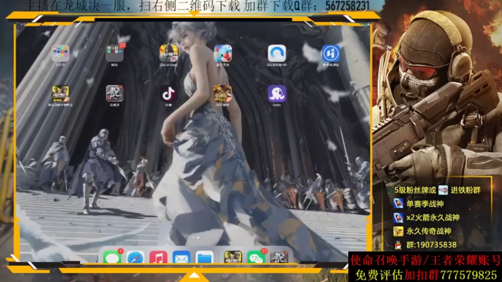Open the ink-style game in the dock
Viewport: 502px width, 282px height.
[279, 257]
